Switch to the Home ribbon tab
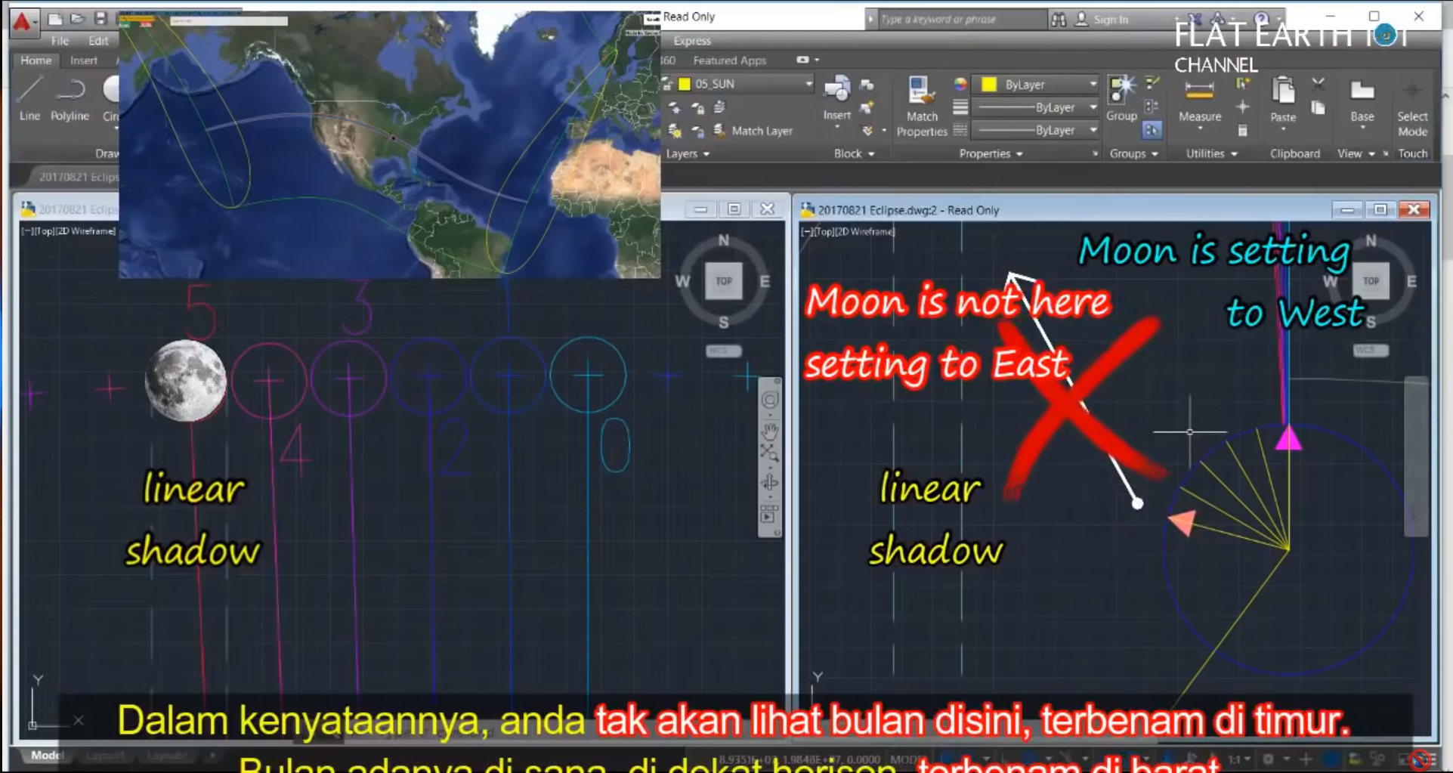1453x773 pixels. click(36, 60)
